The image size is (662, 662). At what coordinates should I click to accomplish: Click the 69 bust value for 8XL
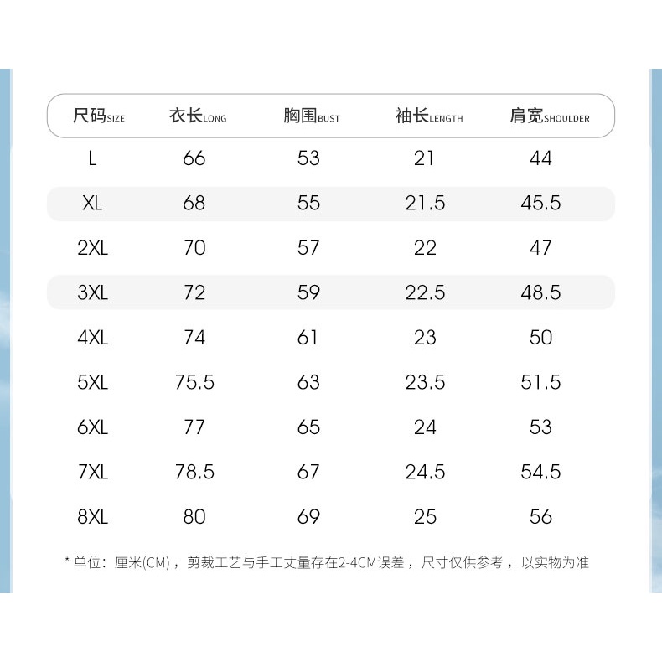[x=308, y=517]
